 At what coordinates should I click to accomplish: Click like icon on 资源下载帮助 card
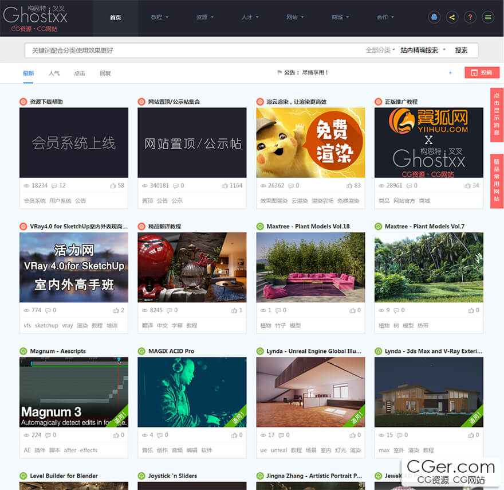pyautogui.click(x=113, y=186)
